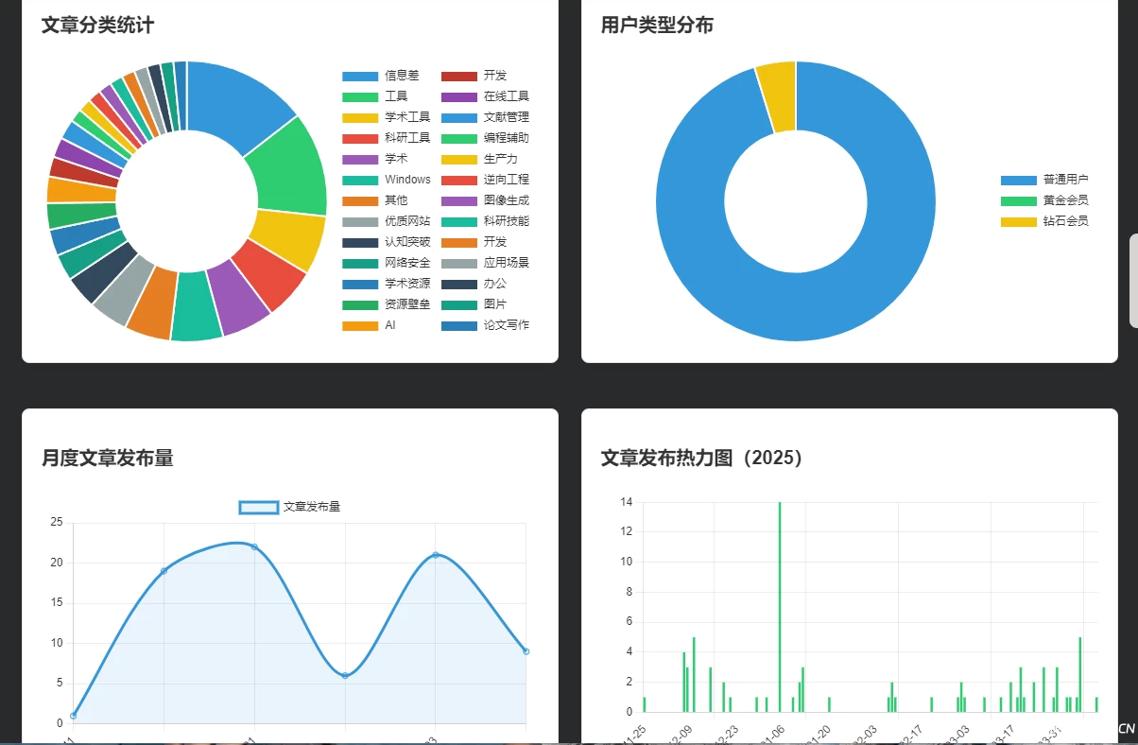
Task: Select the 学术工具 legend marker
Action: point(360,117)
